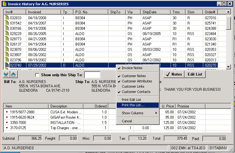
Task: Click the invoice list scroll down arrow
Action: pos(228,67)
